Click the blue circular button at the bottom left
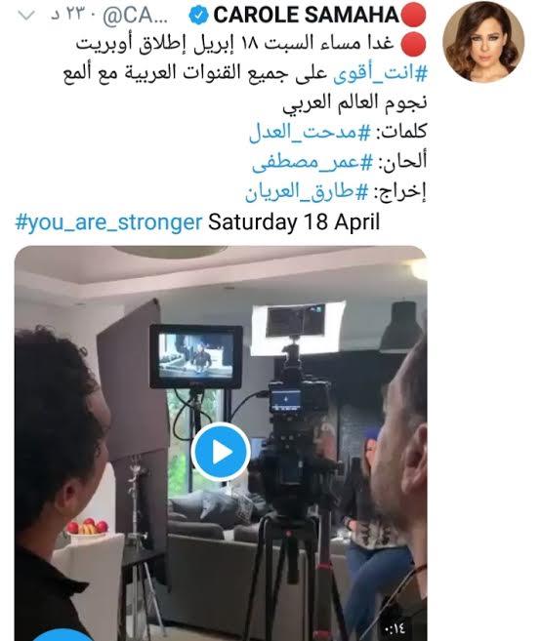The width and height of the screenshot is (541, 641). 63,636
